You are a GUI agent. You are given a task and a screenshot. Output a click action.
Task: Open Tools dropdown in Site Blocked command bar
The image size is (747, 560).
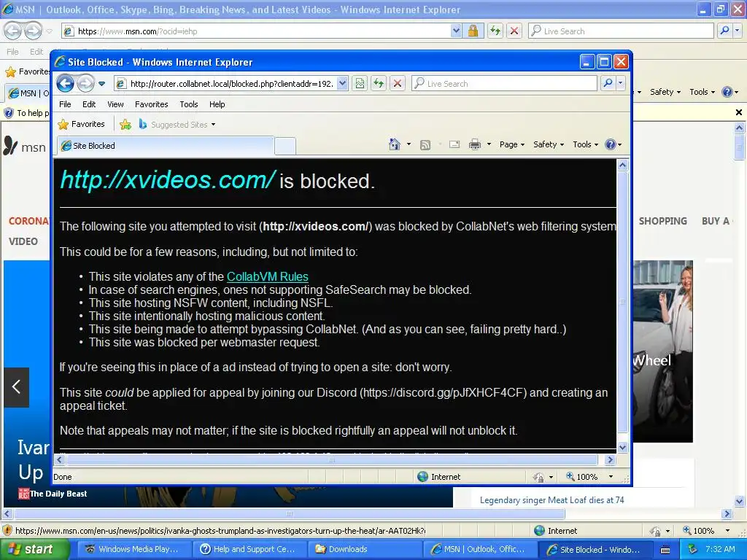point(585,144)
